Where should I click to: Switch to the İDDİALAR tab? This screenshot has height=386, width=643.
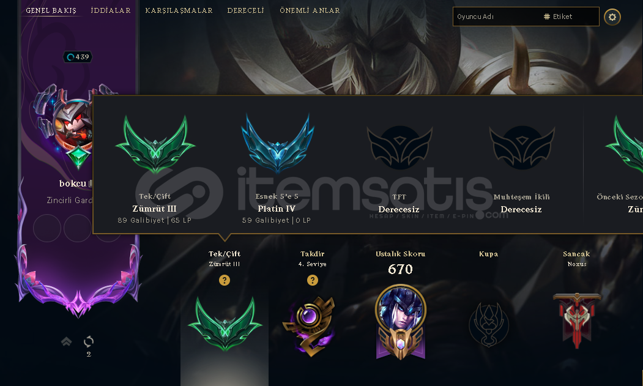click(111, 10)
